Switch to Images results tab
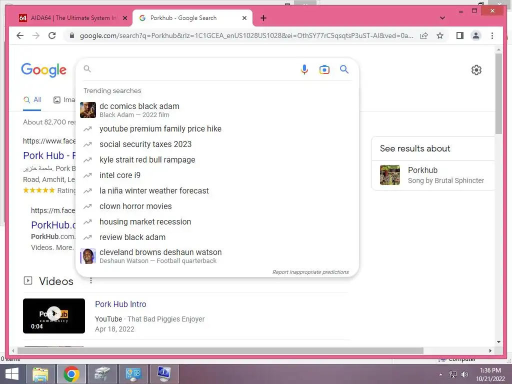Viewport: 512px width, 384px height. tap(64, 100)
